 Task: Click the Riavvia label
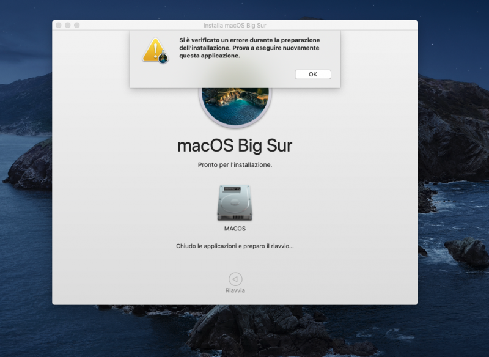point(235,290)
